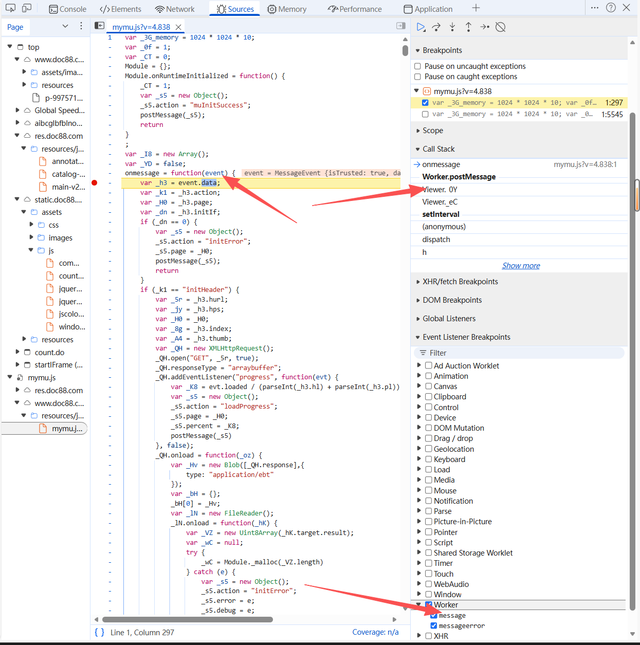This screenshot has height=645, width=640.
Task: Toggle the device emulation icon
Action: point(27,8)
